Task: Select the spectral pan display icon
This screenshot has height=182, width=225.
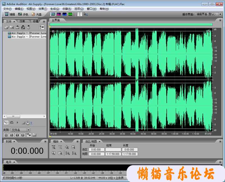Action: point(65,14)
